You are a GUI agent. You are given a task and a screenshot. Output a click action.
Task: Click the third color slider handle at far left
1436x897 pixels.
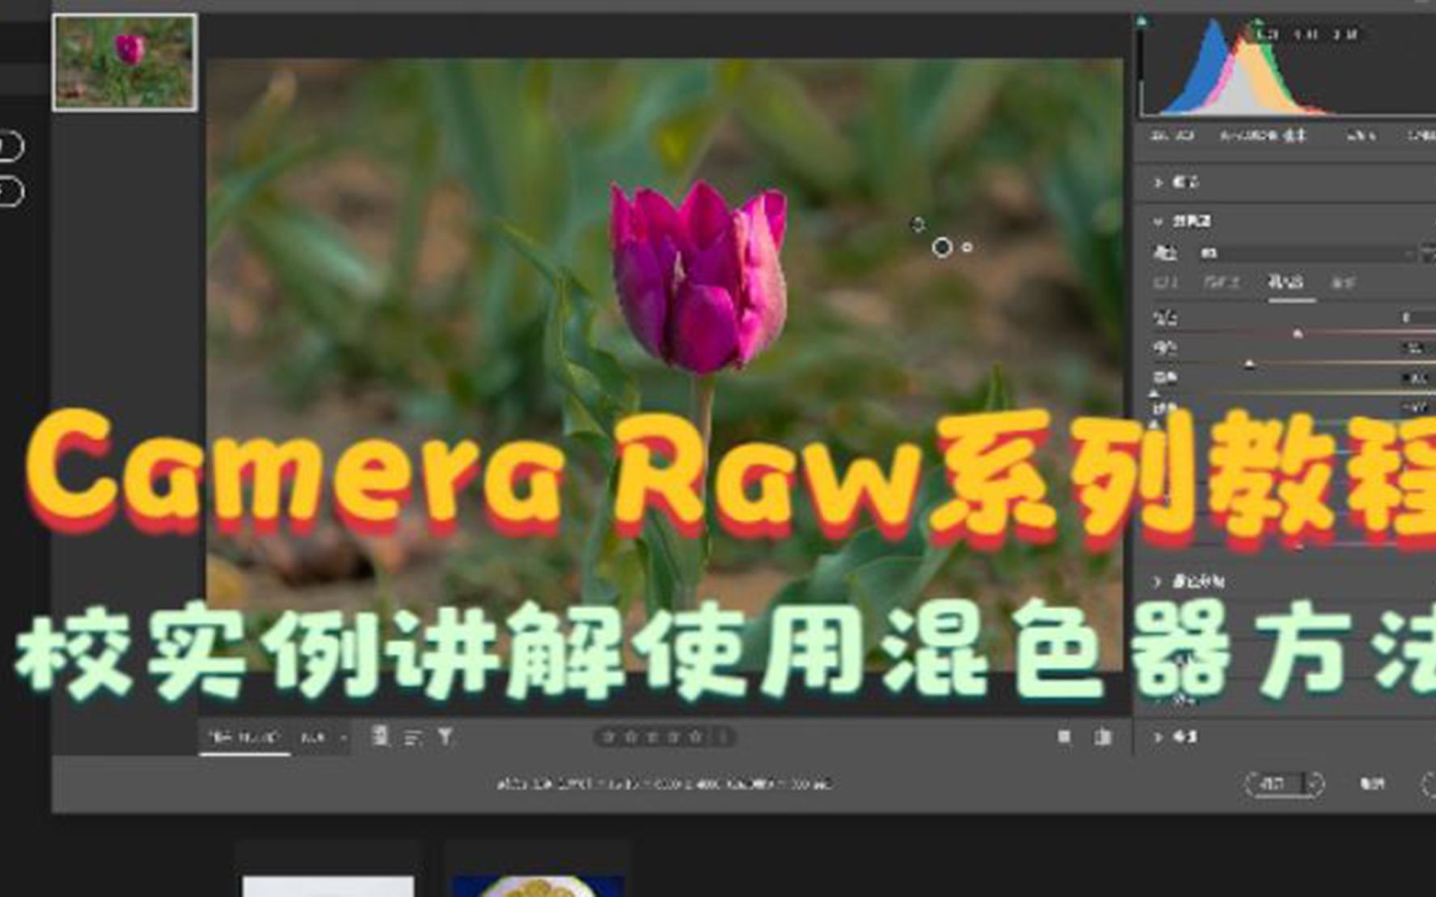pyautogui.click(x=1154, y=394)
